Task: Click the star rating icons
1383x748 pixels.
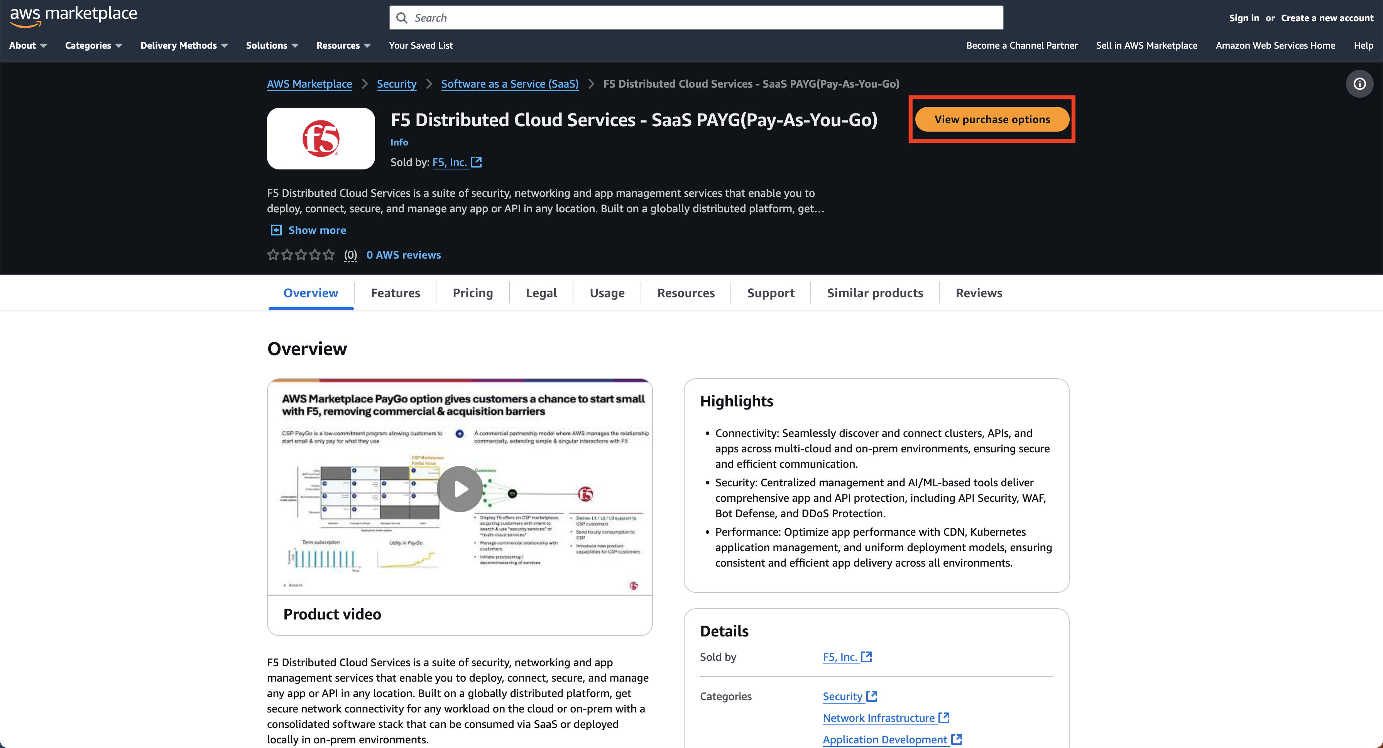Action: point(301,254)
